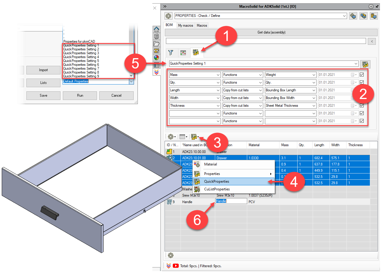Select QuickProperites Setting 5 in the list

81,61
